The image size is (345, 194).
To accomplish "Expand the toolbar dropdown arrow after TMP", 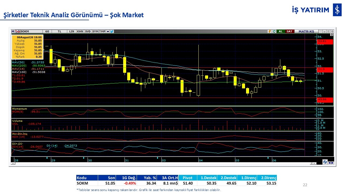I will coord(108,32).
